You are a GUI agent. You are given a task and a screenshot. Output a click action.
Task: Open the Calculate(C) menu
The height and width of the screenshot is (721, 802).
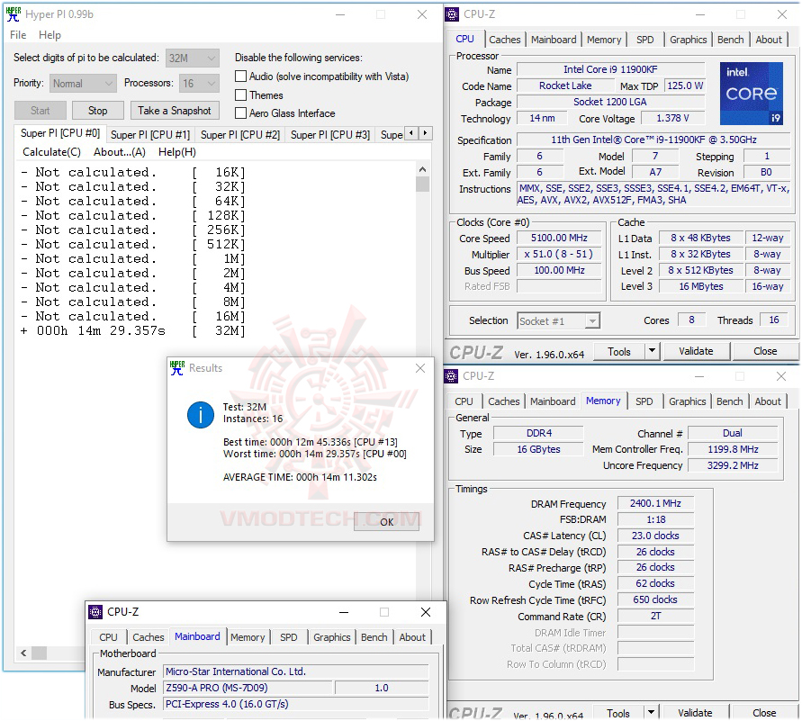[x=51, y=152]
